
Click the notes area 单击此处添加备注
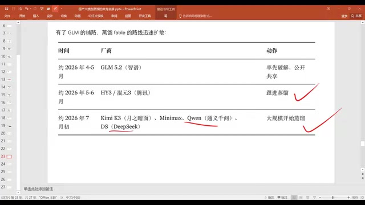(38, 189)
